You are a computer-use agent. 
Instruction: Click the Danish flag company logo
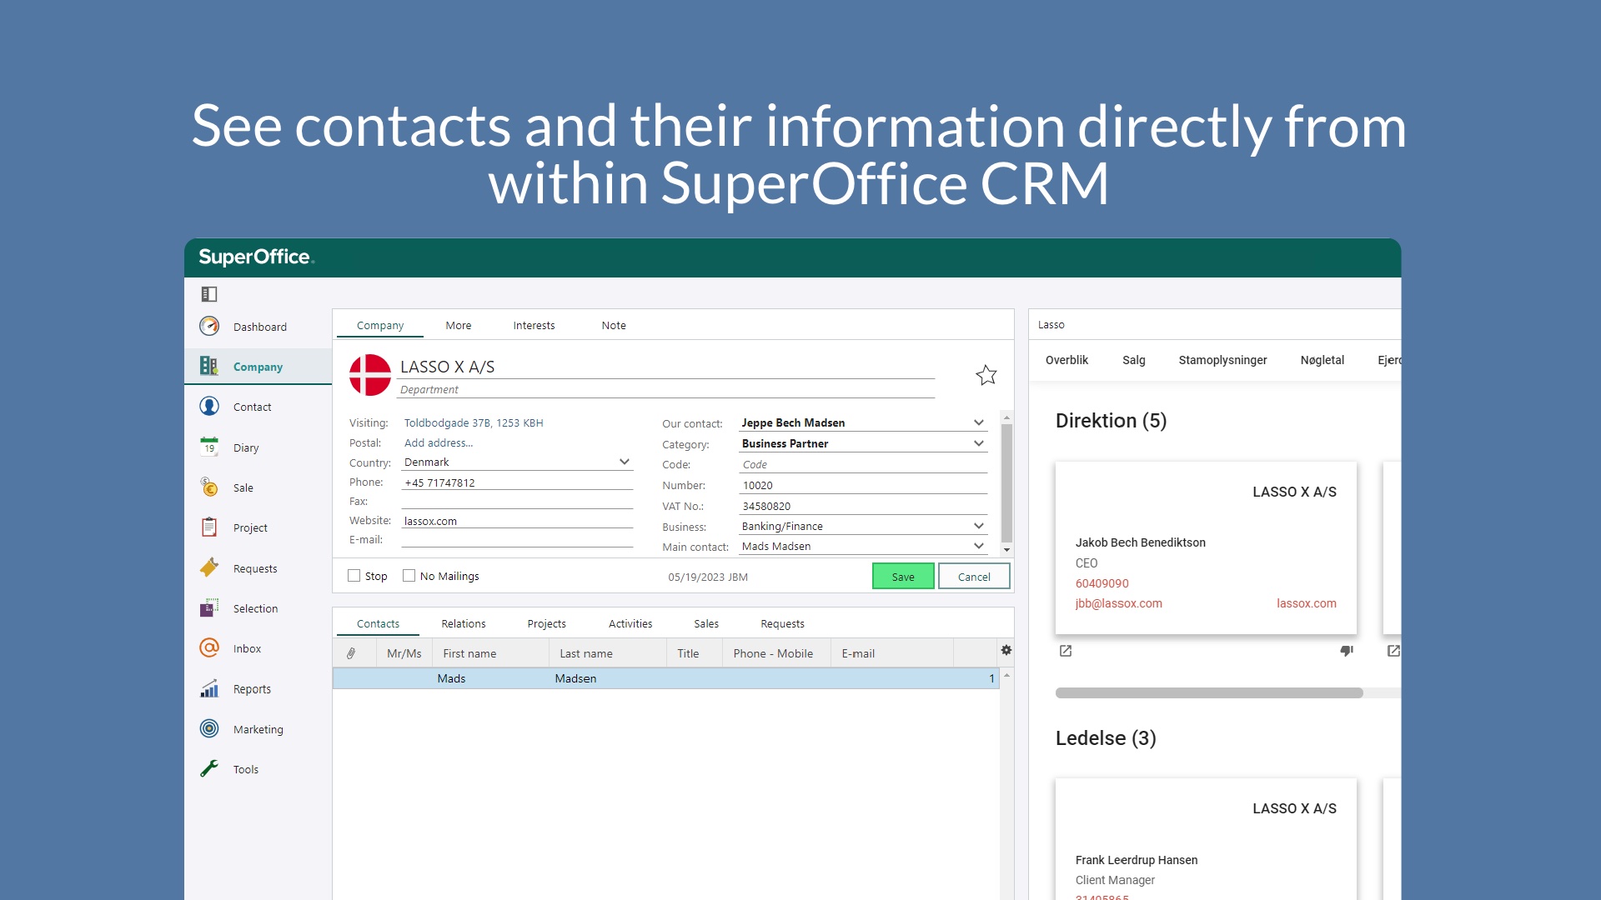pyautogui.click(x=370, y=375)
